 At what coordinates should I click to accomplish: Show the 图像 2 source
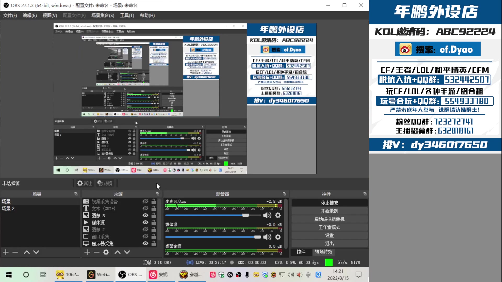coord(145,230)
